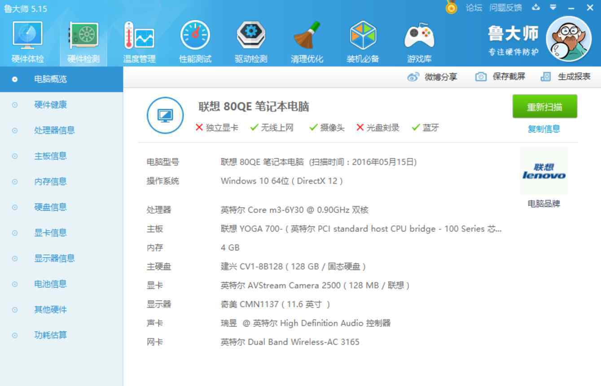Go to 电池信息 sidebar entry

(x=50, y=284)
